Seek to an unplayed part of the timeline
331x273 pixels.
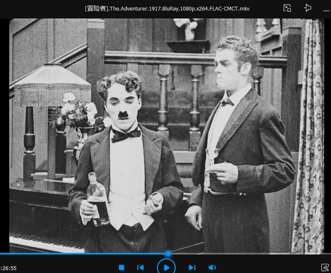pyautogui.click(x=251, y=254)
